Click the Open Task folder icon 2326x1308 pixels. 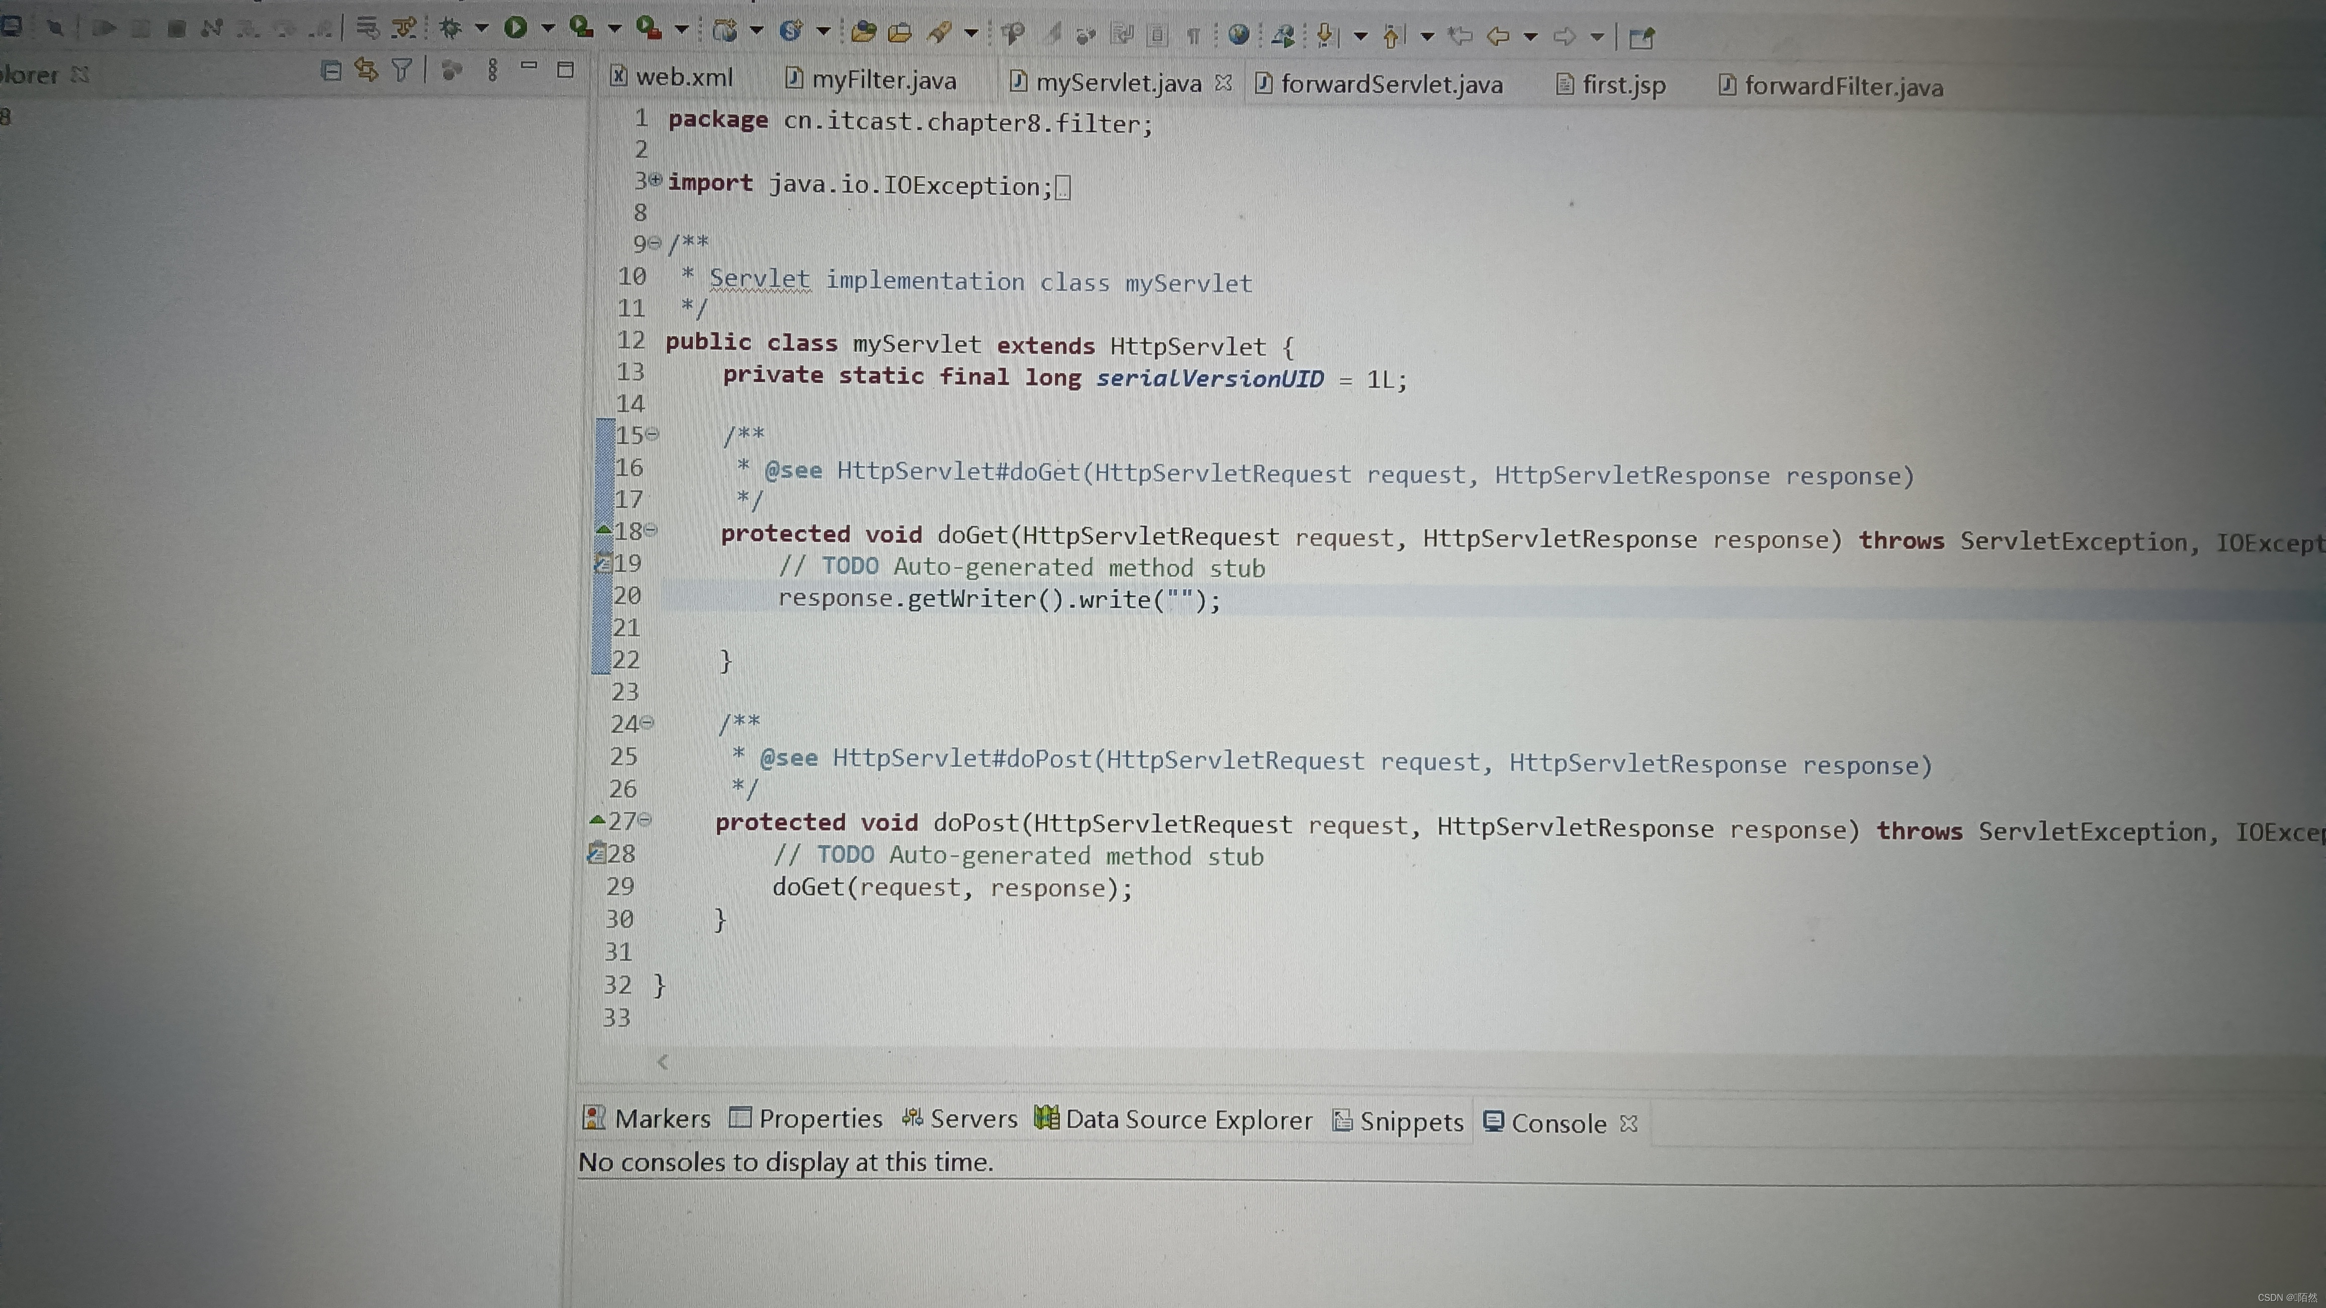[899, 33]
